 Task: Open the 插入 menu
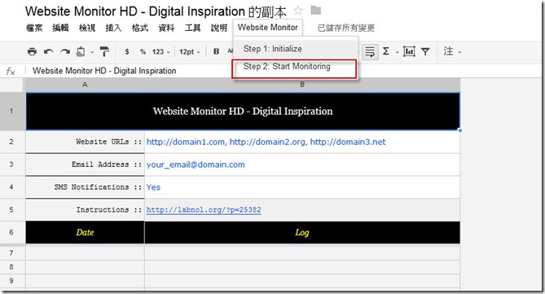pyautogui.click(x=113, y=28)
